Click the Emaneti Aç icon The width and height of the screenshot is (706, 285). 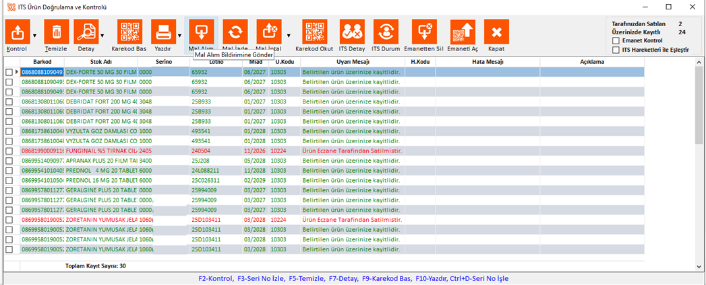(x=463, y=32)
